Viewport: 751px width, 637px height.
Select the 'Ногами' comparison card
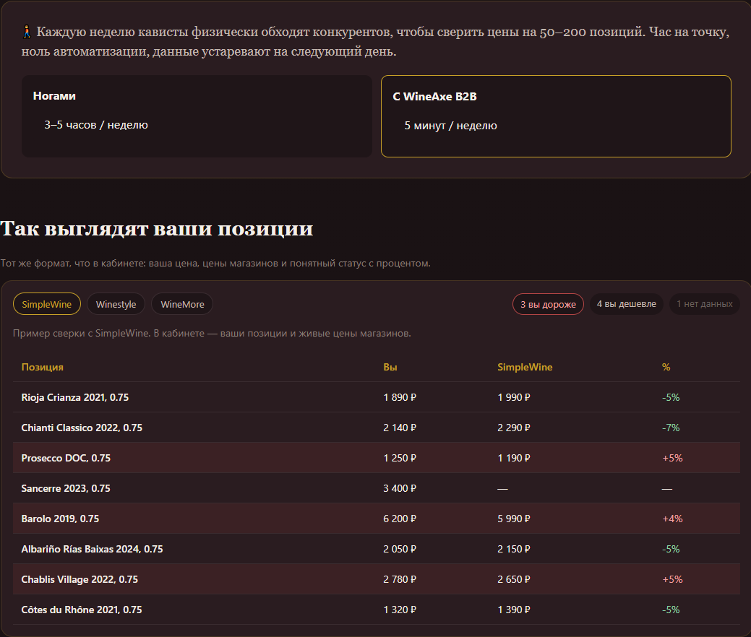(x=197, y=116)
